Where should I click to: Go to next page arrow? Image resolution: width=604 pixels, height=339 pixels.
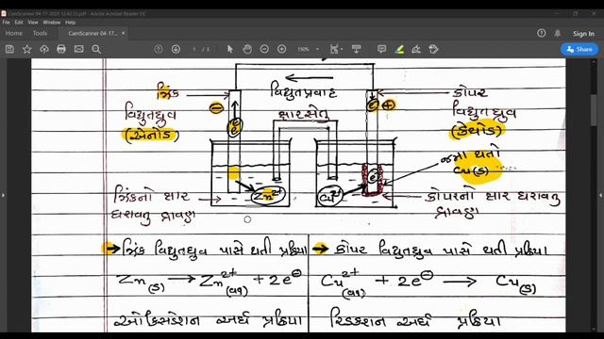tap(176, 49)
